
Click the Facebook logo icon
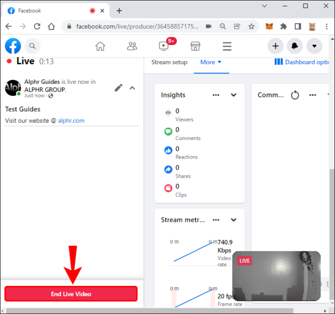coord(13,46)
